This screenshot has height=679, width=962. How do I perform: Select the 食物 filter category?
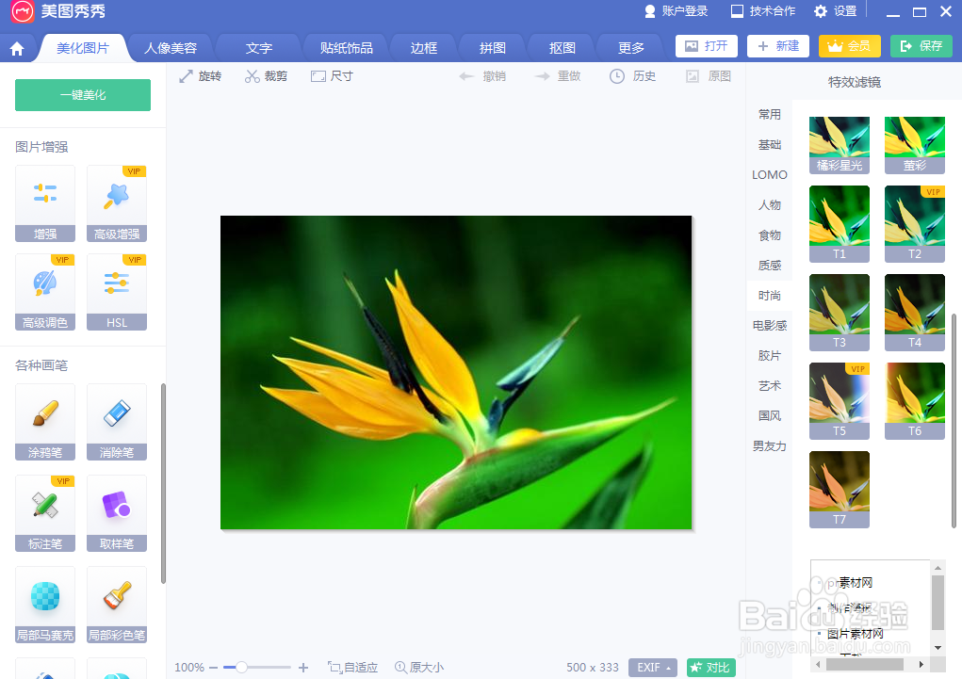pyautogui.click(x=770, y=234)
